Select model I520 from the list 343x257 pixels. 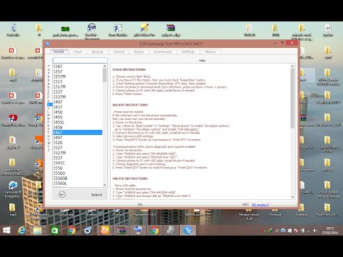[x=77, y=143]
